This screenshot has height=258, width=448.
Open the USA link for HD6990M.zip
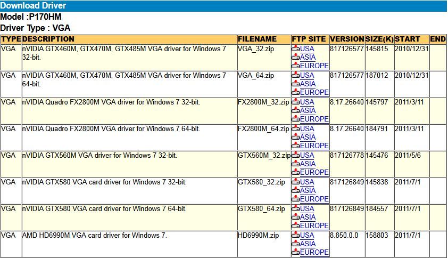307,235
